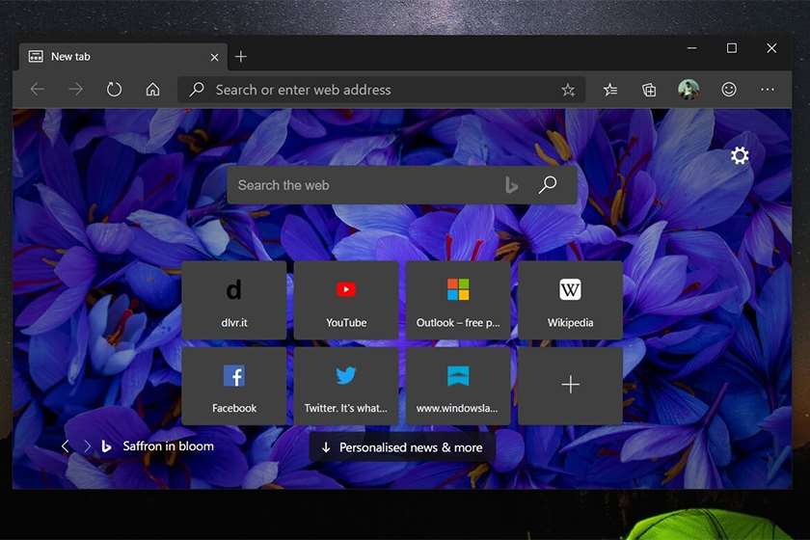Open the user profile avatar
Image resolution: width=810 pixels, height=540 pixels.
point(688,90)
